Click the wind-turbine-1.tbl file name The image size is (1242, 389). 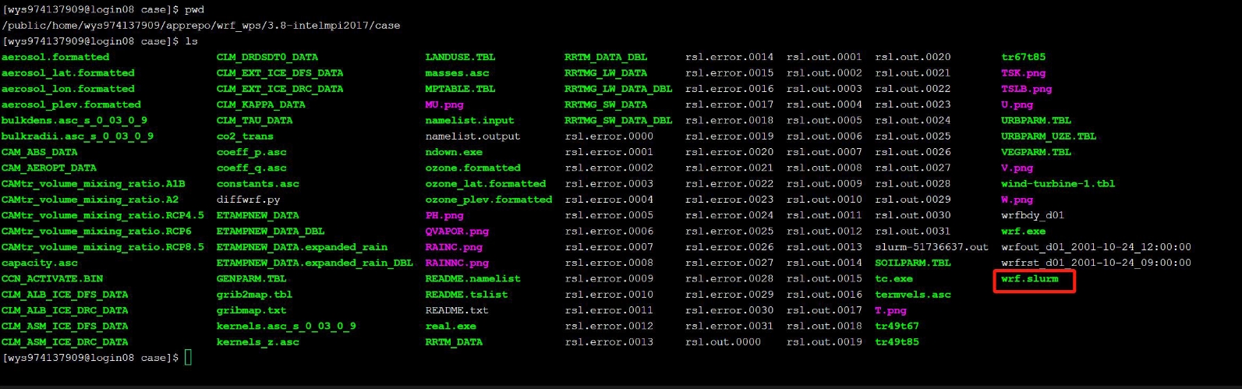click(1057, 184)
